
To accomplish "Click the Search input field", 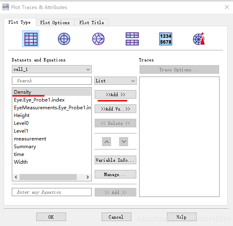I will click(52, 81).
